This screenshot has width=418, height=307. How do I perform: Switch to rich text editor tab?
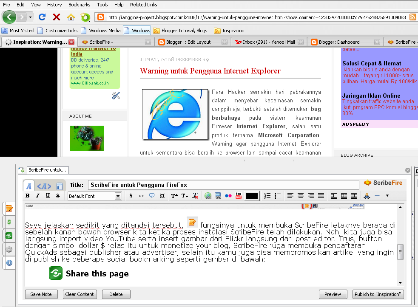pyautogui.click(x=29, y=186)
